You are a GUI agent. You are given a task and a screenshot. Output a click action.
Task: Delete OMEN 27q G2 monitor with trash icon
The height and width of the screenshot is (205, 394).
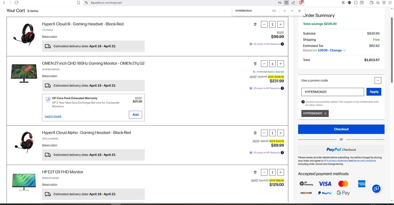pyautogui.click(x=255, y=64)
